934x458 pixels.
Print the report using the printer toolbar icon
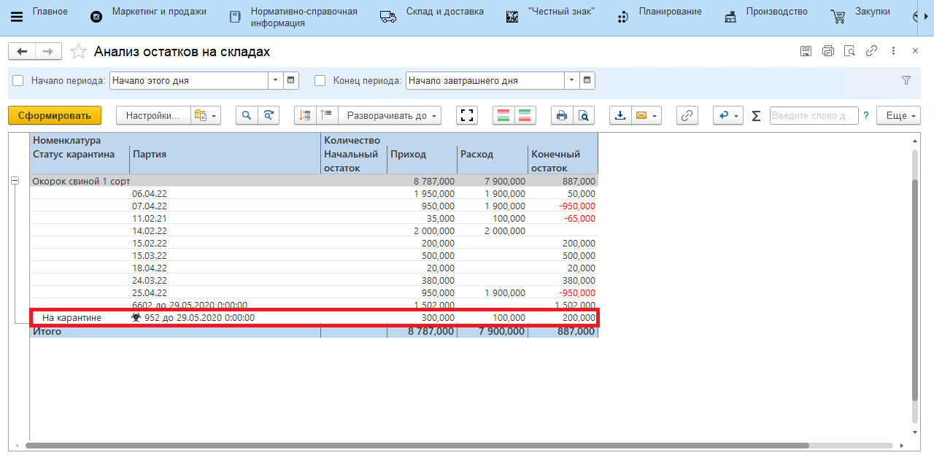point(561,115)
